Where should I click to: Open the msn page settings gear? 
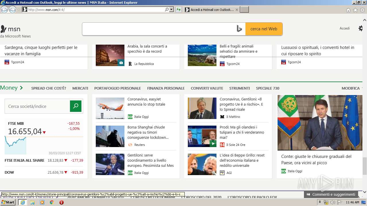(361, 28)
